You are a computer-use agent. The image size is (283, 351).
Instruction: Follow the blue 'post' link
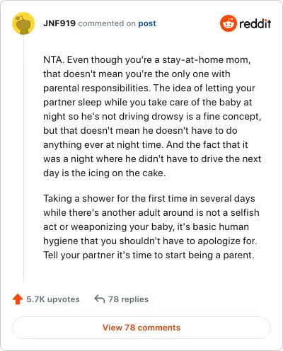[147, 23]
